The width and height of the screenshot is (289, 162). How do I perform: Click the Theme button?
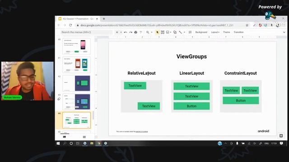(x=227, y=32)
